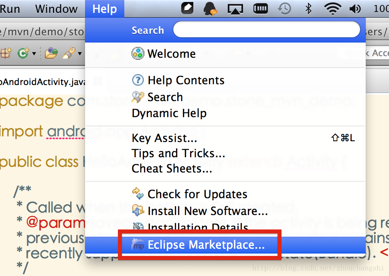The width and height of the screenshot is (389, 276).
Task: Click the 'import' keyword in editor
Action: coord(22,131)
